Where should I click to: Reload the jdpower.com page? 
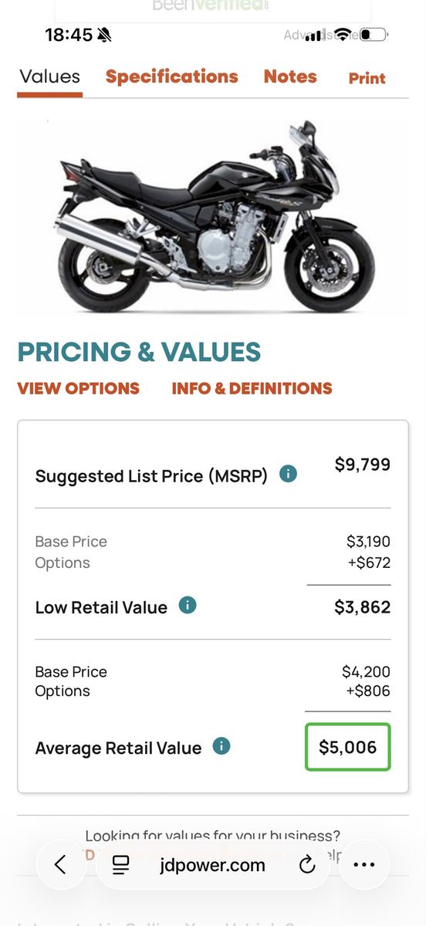click(307, 865)
